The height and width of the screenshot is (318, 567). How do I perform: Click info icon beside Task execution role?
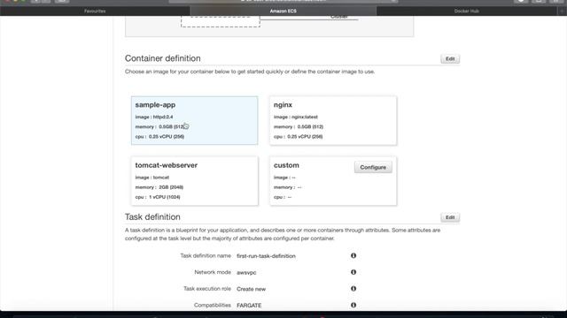353,289
